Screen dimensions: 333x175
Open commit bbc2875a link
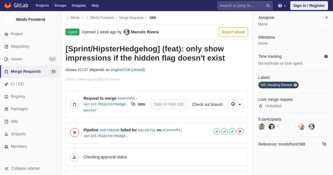(x=147, y=130)
